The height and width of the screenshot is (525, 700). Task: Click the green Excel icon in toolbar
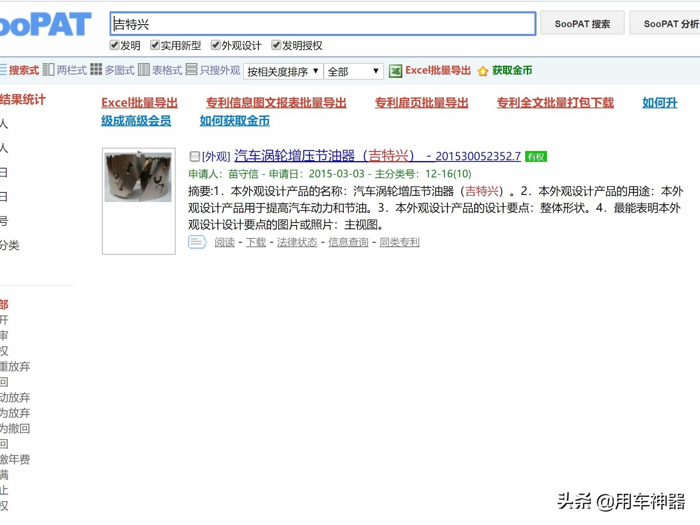pyautogui.click(x=395, y=71)
